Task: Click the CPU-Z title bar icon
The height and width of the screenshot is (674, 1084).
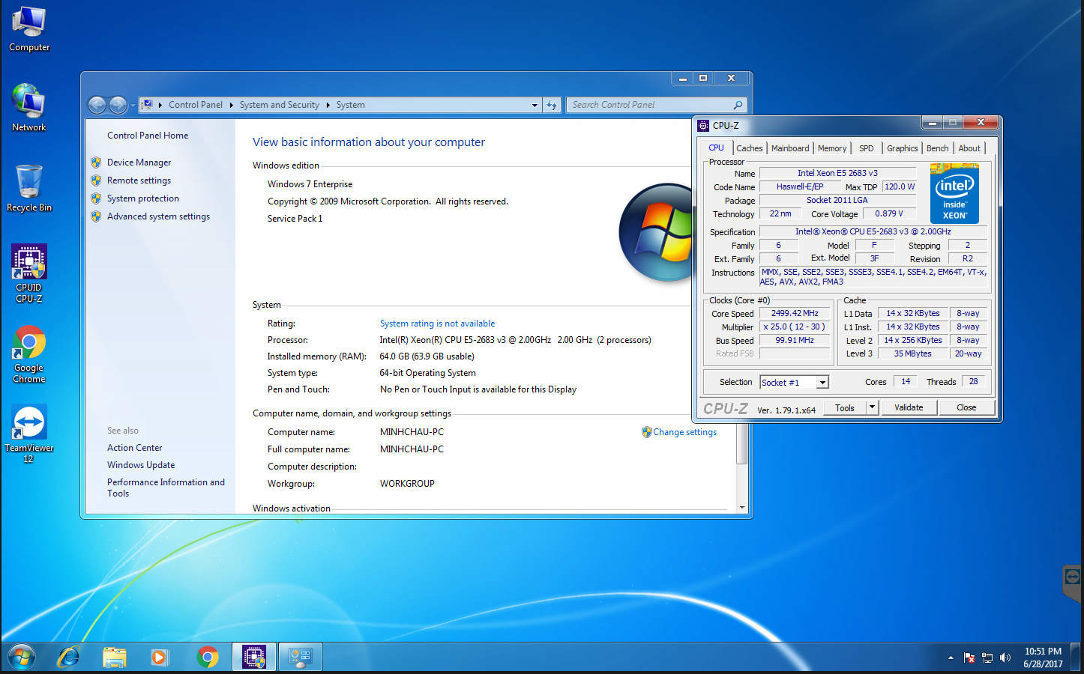Action: click(x=703, y=126)
